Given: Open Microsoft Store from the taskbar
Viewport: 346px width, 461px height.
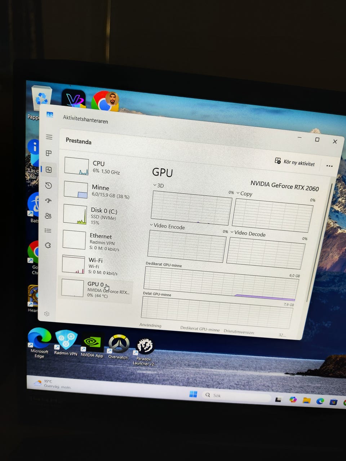Looking at the screenshot, I should click(x=333, y=402).
